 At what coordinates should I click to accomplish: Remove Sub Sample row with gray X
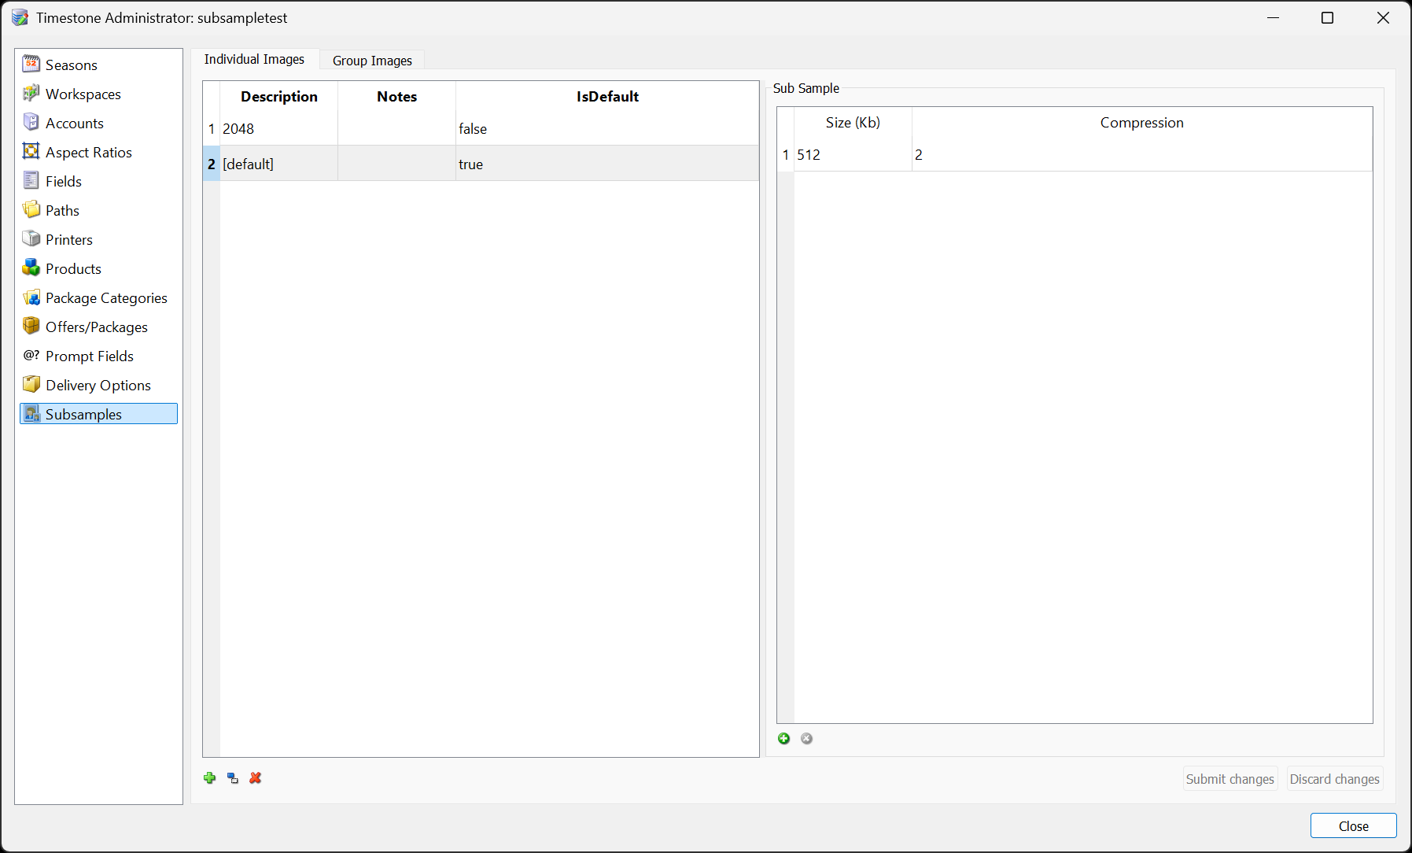coord(807,738)
